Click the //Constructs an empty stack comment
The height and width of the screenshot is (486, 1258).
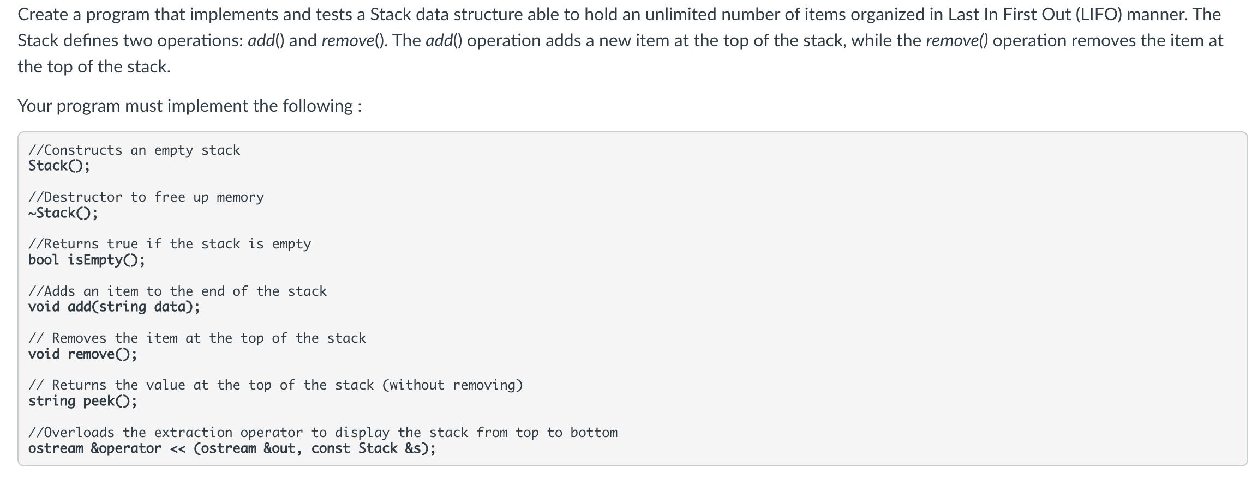coord(134,150)
